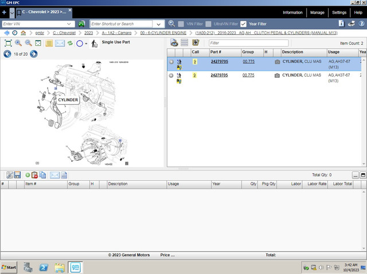The width and height of the screenshot is (367, 274).
Task: Add item with green plus icon
Action: pos(28,175)
